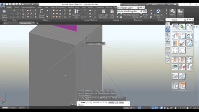This screenshot has height=112, width=199.
Task: Switch to the Export & Import ribbon tab
Action: pos(74,7)
